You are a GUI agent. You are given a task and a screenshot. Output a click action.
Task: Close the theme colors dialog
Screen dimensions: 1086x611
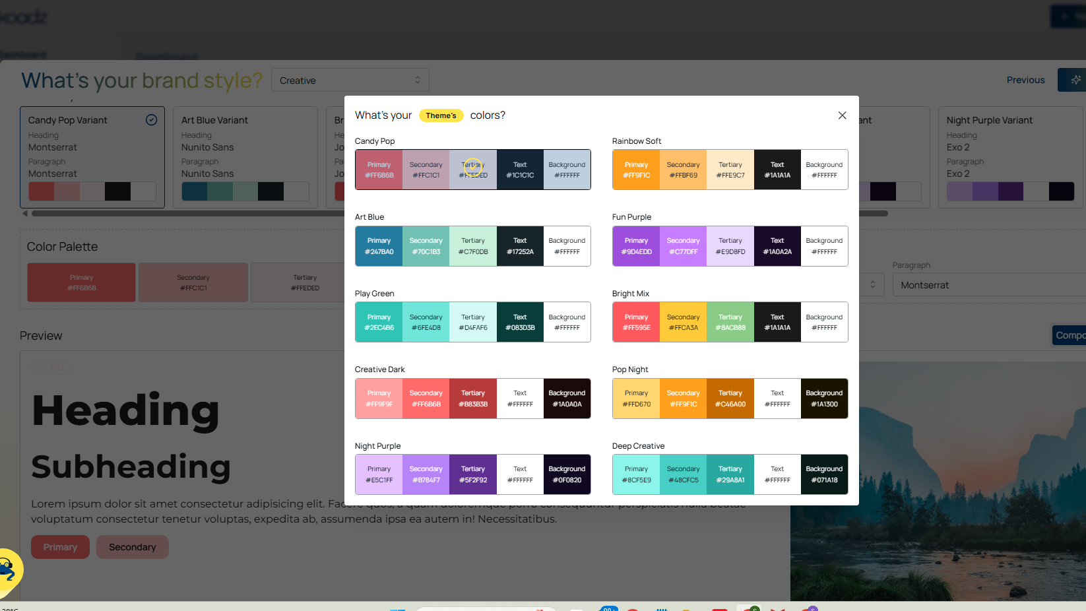[x=842, y=115]
